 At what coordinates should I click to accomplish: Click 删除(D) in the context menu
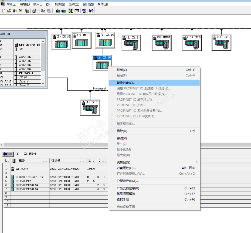(122, 131)
